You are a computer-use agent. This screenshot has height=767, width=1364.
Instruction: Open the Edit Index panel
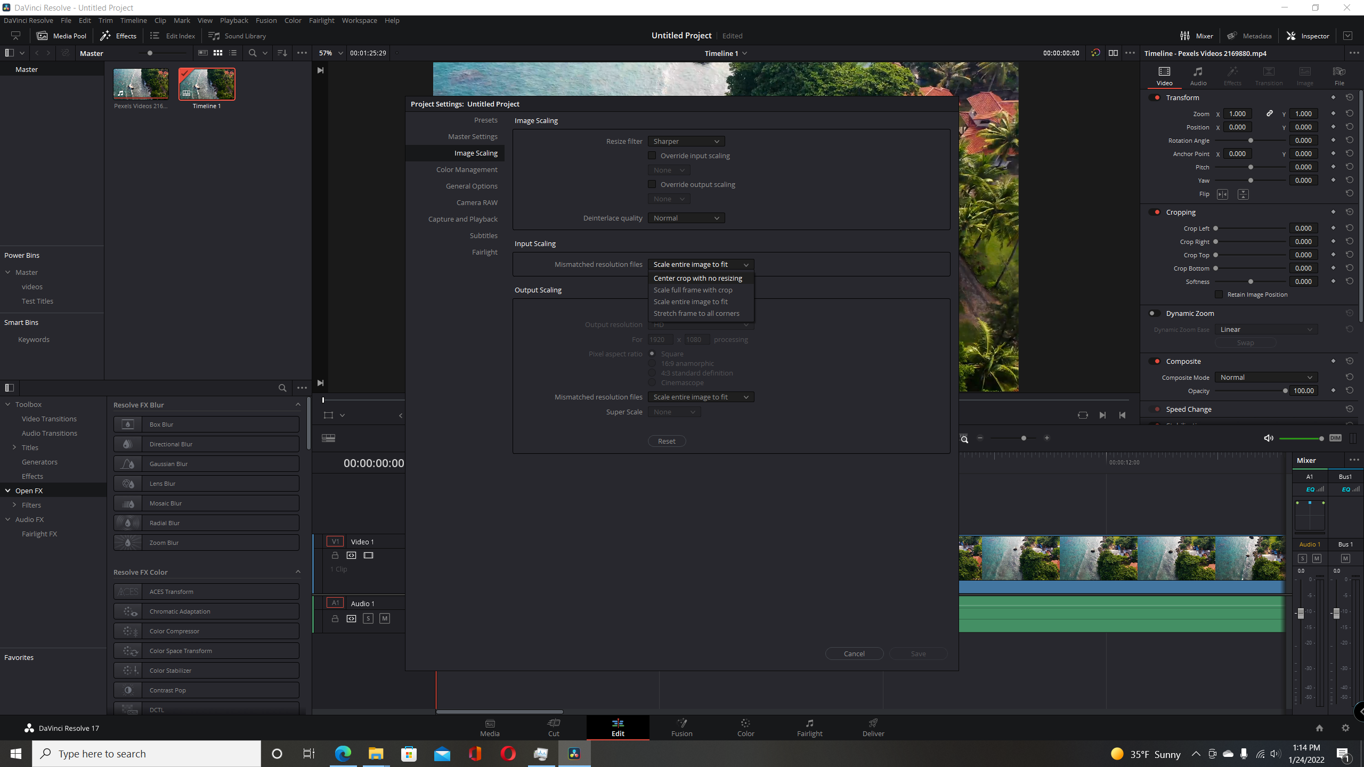click(x=173, y=36)
